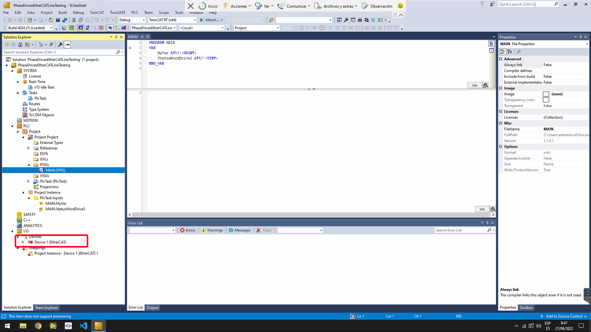The height and width of the screenshot is (332, 591).
Task: Toggle auto-hide pin on Properties panel
Action: [x=581, y=37]
